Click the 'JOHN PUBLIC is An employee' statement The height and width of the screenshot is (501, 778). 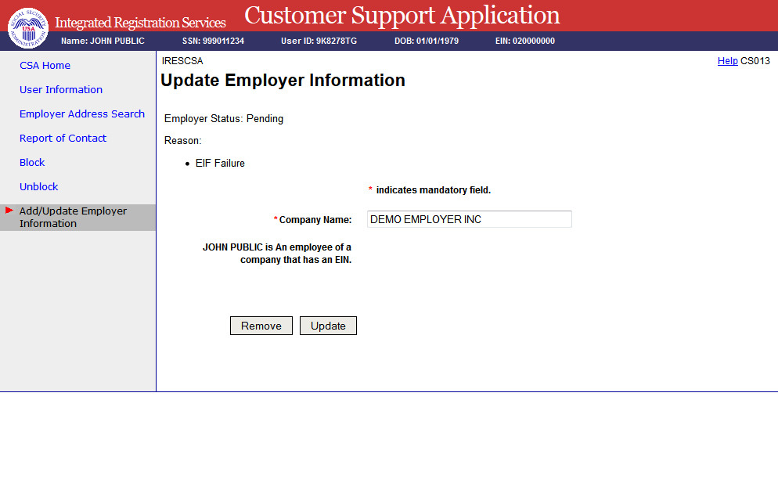pyautogui.click(x=277, y=254)
